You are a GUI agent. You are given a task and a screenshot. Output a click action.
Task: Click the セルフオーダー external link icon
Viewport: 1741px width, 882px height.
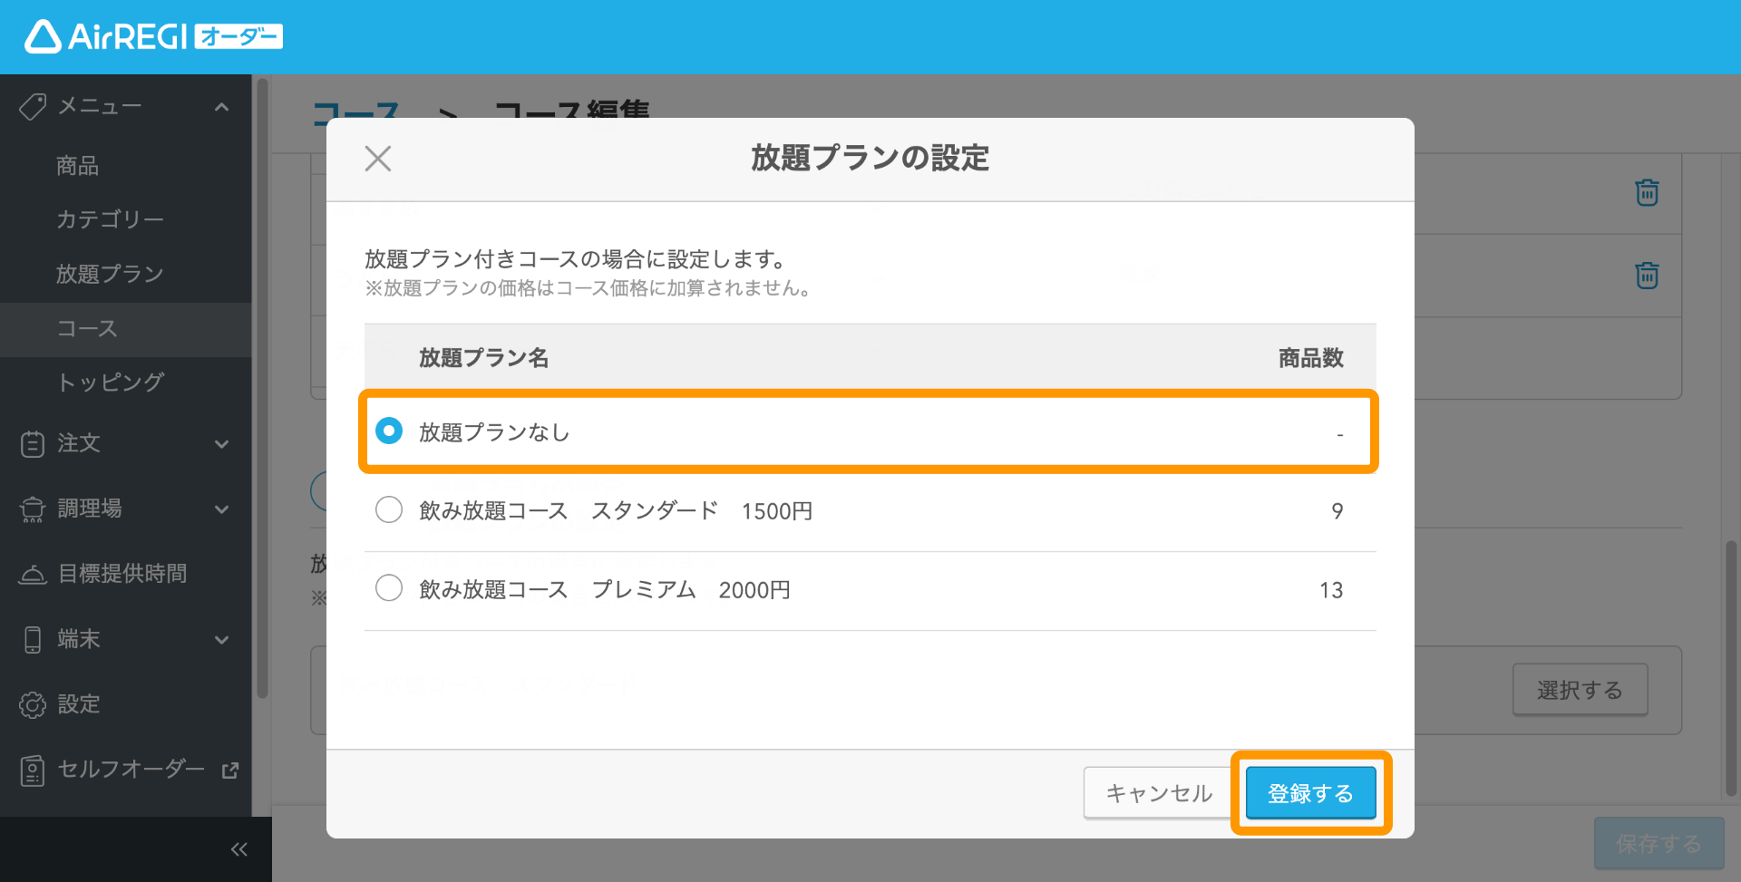pos(230,771)
